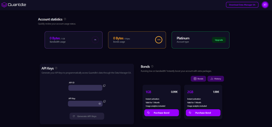This screenshot has height=127, width=272.
Task: Click the tag icon on 1GB Purchase Bond
Action: [x=148, y=113]
